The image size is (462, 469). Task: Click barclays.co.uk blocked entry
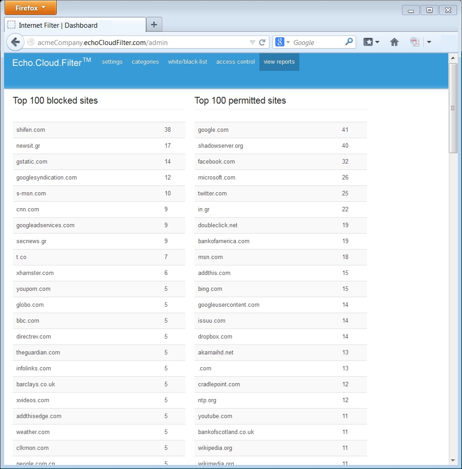pos(35,384)
